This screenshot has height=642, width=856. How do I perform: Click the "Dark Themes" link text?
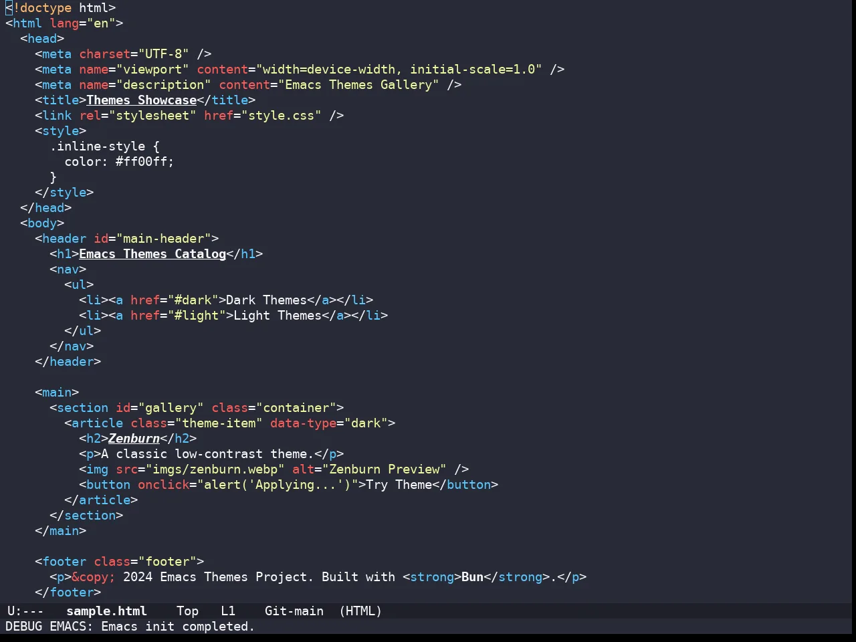tap(266, 300)
